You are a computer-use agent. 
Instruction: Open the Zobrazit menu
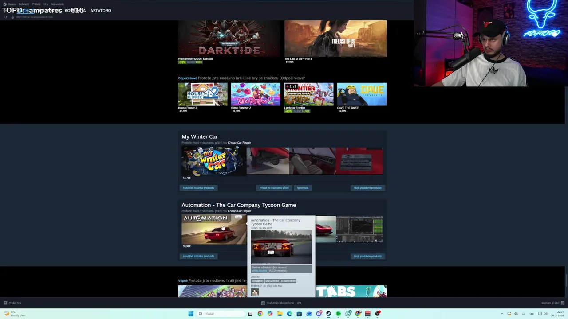click(x=24, y=4)
